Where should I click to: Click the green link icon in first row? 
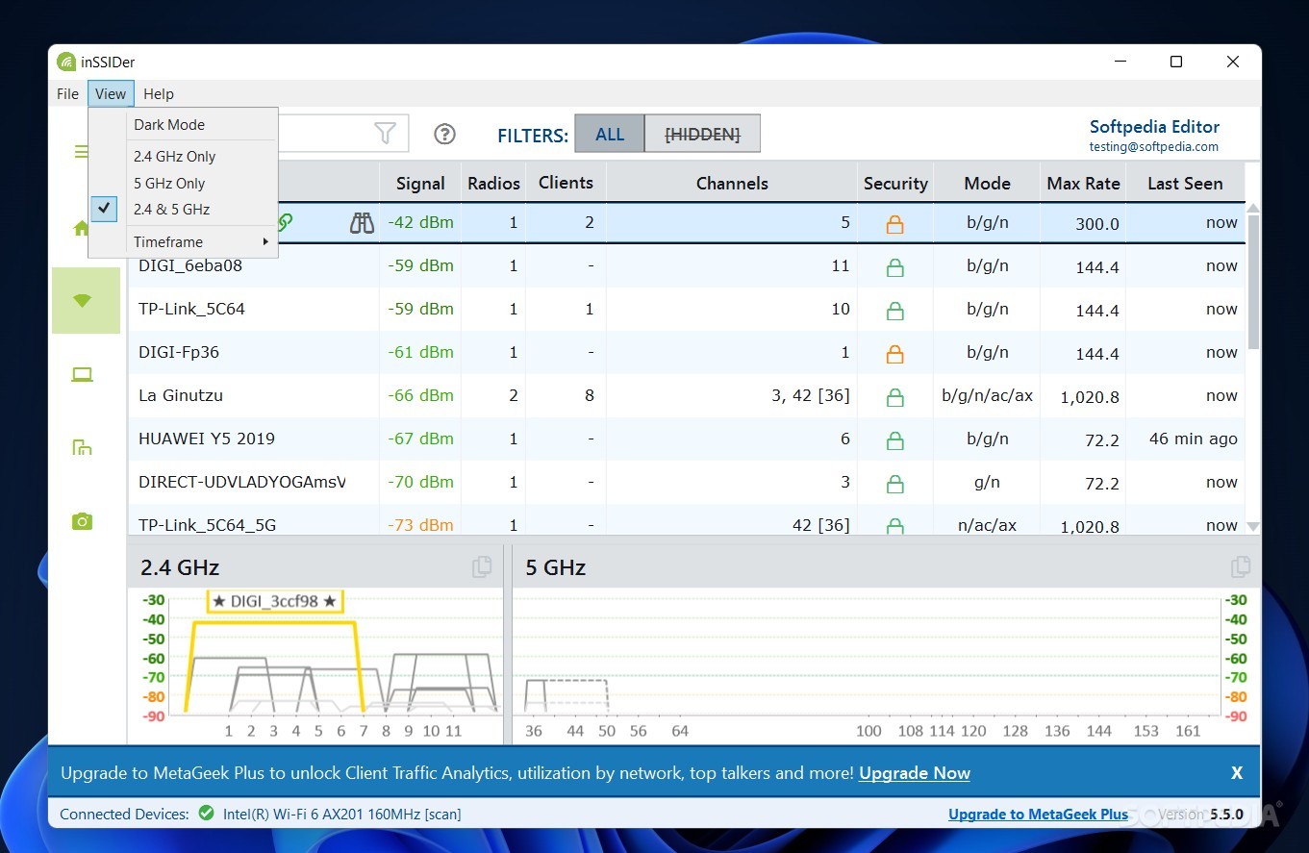point(286,222)
